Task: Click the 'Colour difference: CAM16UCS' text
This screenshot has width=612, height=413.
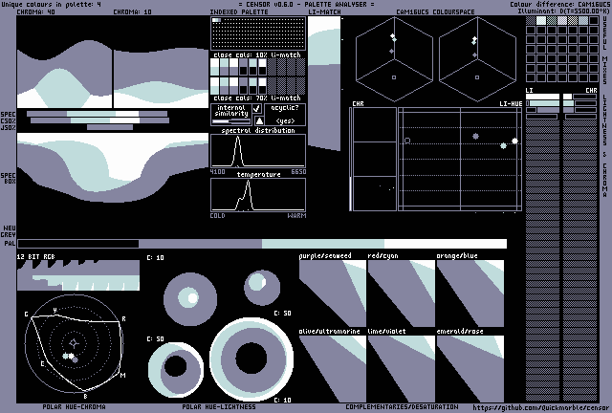Action: click(559, 4)
